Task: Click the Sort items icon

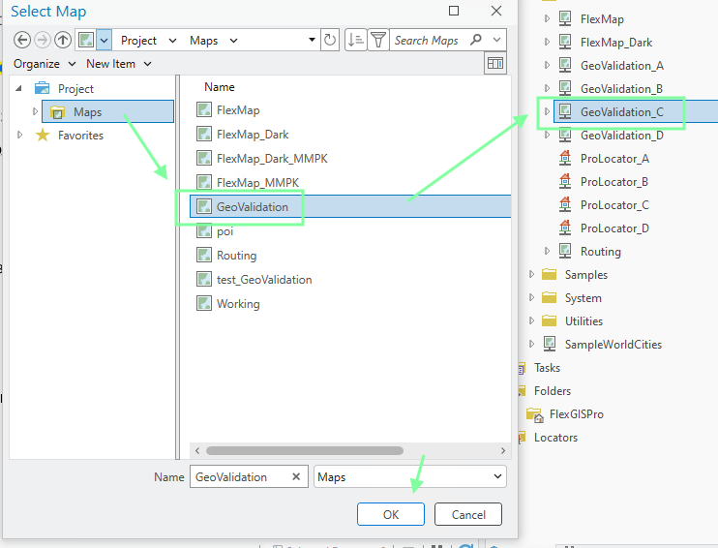Action: 356,40
